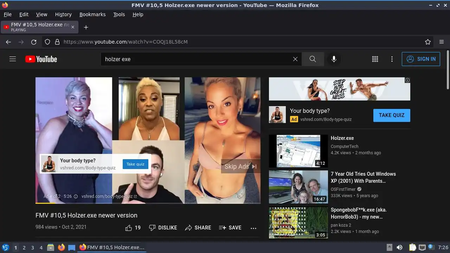Image resolution: width=450 pixels, height=253 pixels.
Task: Click the TAKE QUIZ sidebar button
Action: coord(392,115)
